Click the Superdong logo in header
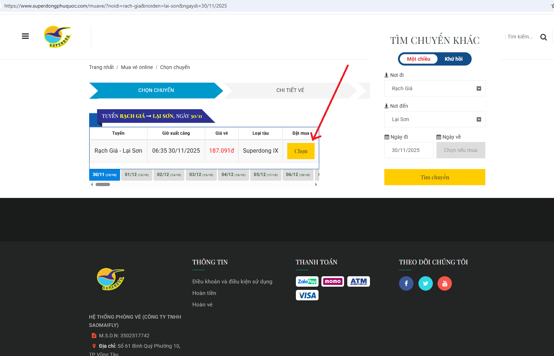Viewport: 554px width, 356px height. tap(58, 37)
